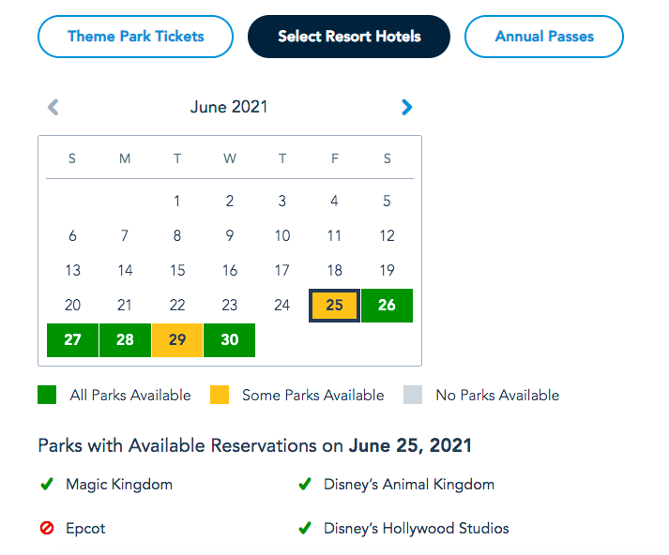
Task: Click green All Parks Available legend swatch
Action: pyautogui.click(x=47, y=395)
